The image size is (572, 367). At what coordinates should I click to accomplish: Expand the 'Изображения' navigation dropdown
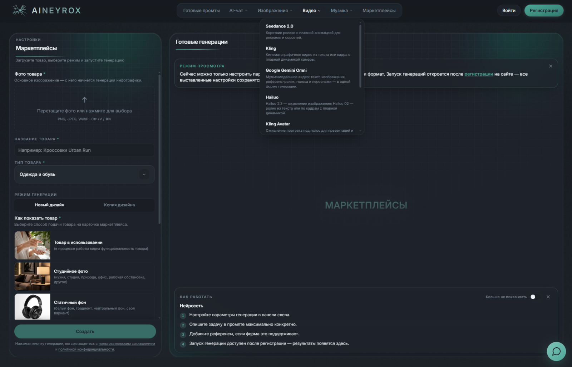coord(275,10)
